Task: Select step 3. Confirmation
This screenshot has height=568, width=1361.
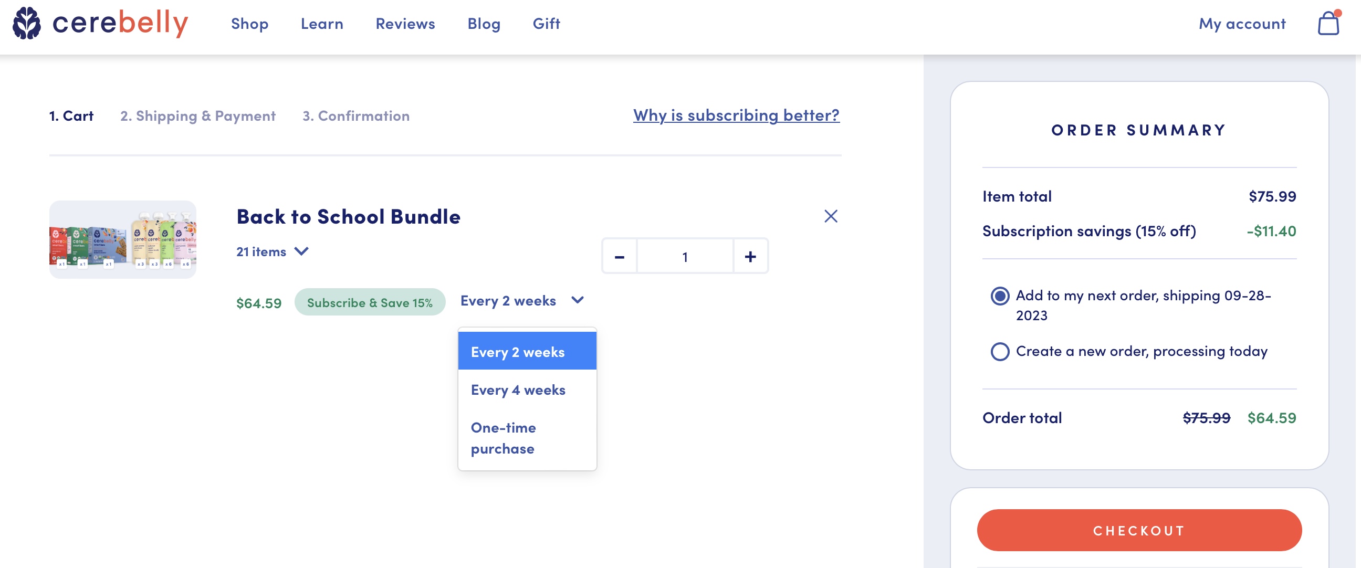Action: click(355, 115)
